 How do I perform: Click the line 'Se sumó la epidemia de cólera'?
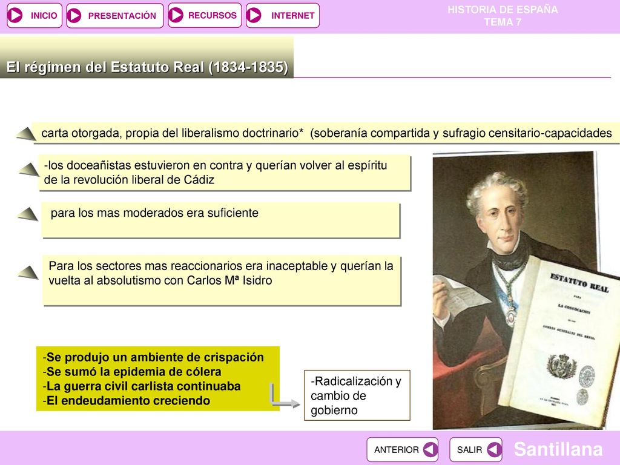tap(132, 372)
